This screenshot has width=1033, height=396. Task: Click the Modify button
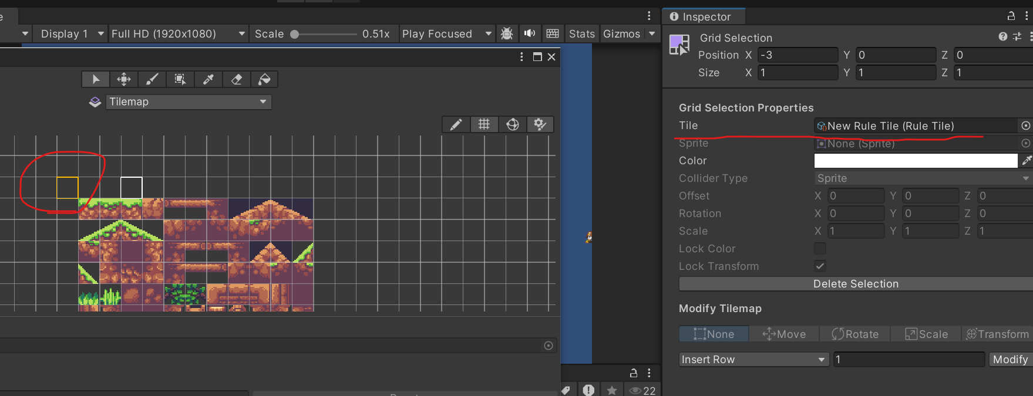click(1010, 360)
